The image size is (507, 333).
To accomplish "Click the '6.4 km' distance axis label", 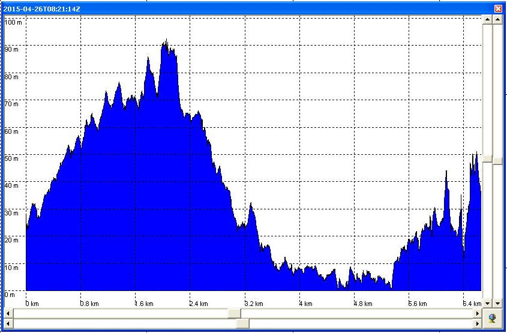I will tap(472, 304).
